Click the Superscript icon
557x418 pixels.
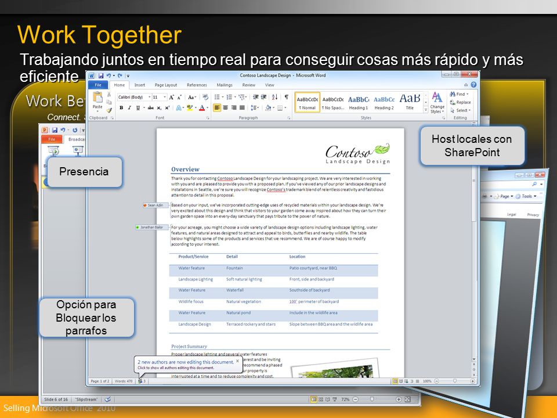(x=167, y=108)
